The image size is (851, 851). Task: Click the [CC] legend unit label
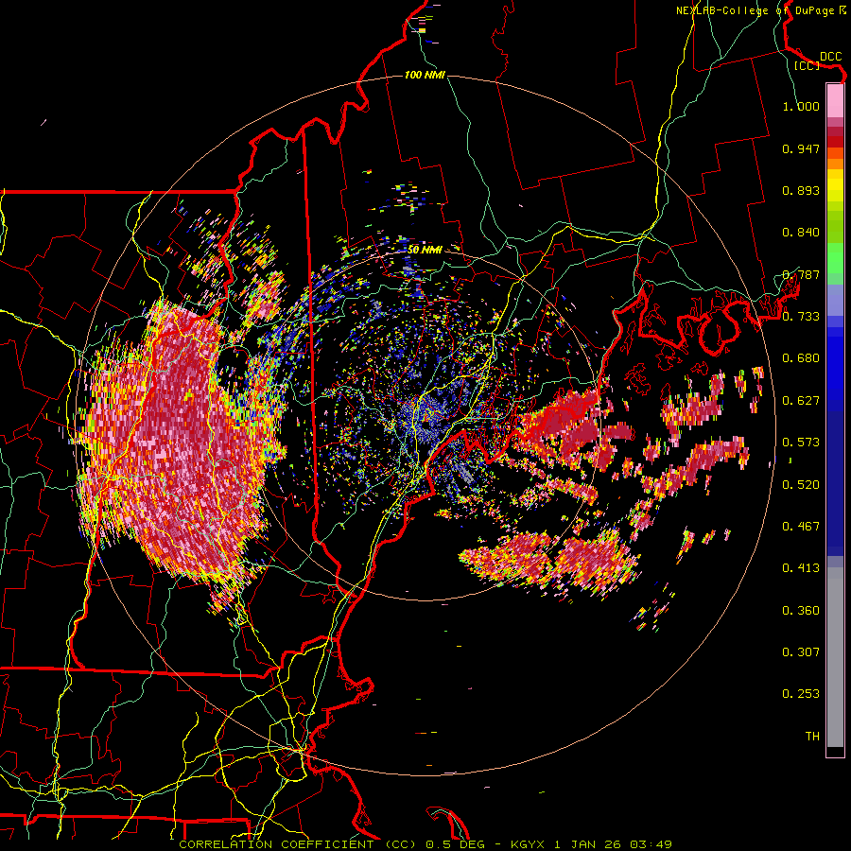pos(807,65)
